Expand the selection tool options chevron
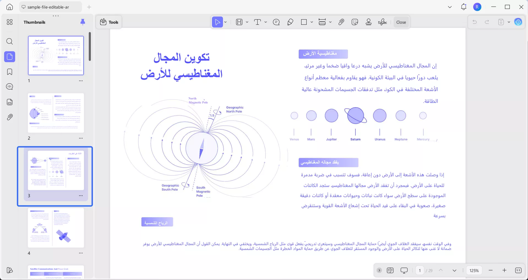 225,22
